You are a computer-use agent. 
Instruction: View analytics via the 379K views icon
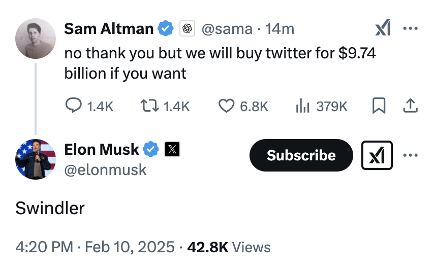[x=302, y=106]
